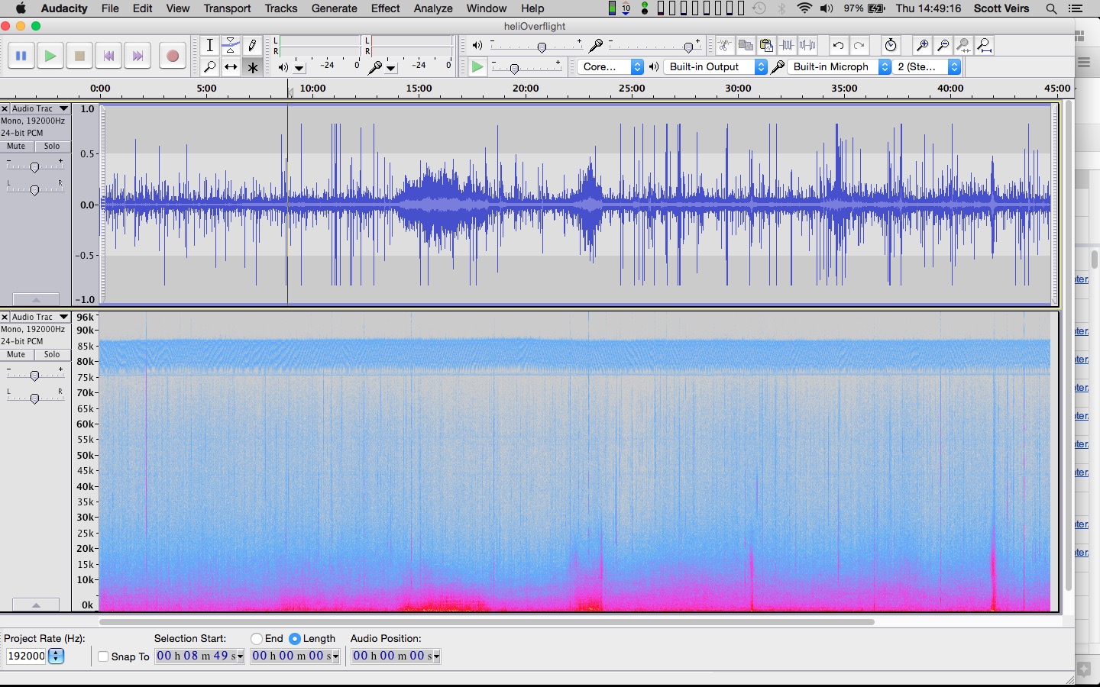
Task: Click the Undo arrow icon
Action: tap(838, 46)
